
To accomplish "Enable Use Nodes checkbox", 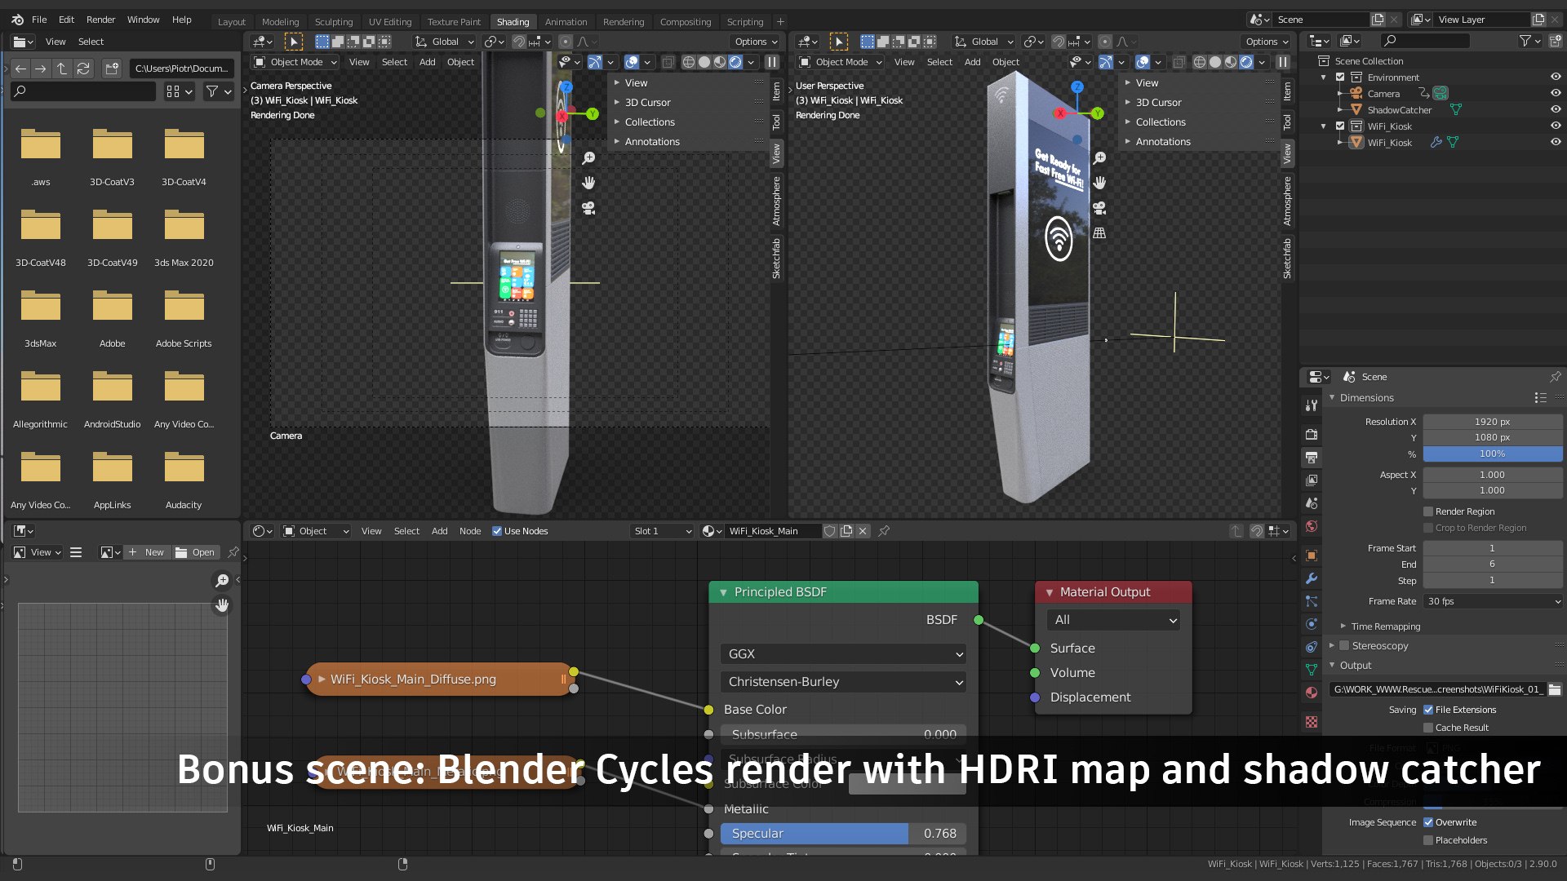I will [x=497, y=531].
